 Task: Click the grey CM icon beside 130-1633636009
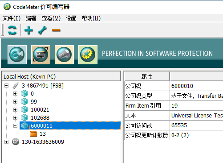click(x=16, y=142)
